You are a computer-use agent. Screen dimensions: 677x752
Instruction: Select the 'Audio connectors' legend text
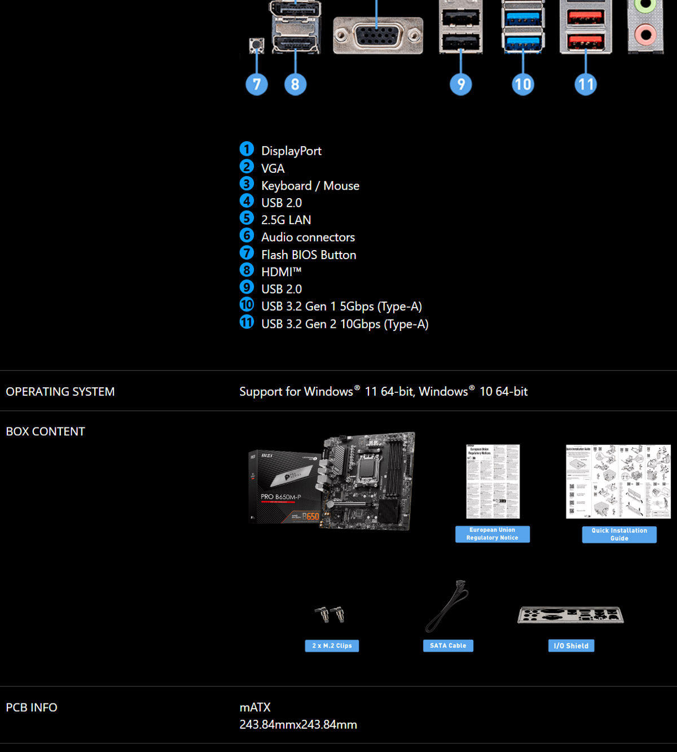[x=308, y=237]
